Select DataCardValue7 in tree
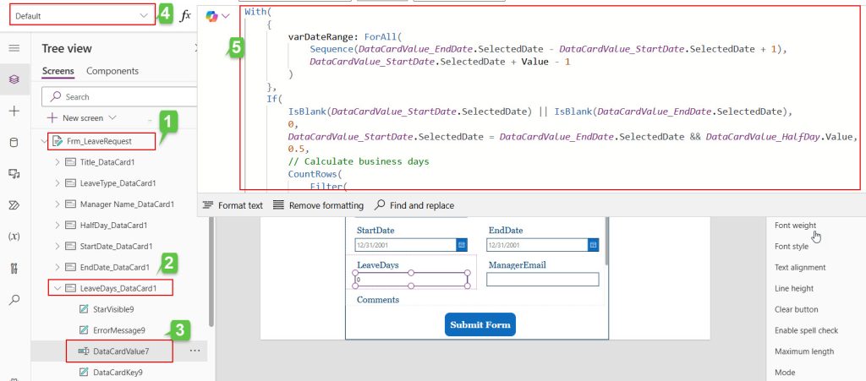Viewport: 866px width, 381px height. [121, 351]
